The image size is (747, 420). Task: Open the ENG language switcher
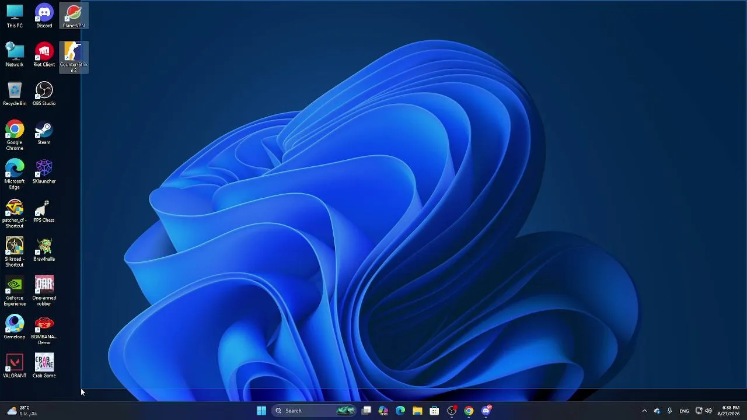pyautogui.click(x=684, y=411)
